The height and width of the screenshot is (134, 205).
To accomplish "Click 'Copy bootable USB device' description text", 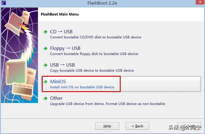I will (92, 71).
